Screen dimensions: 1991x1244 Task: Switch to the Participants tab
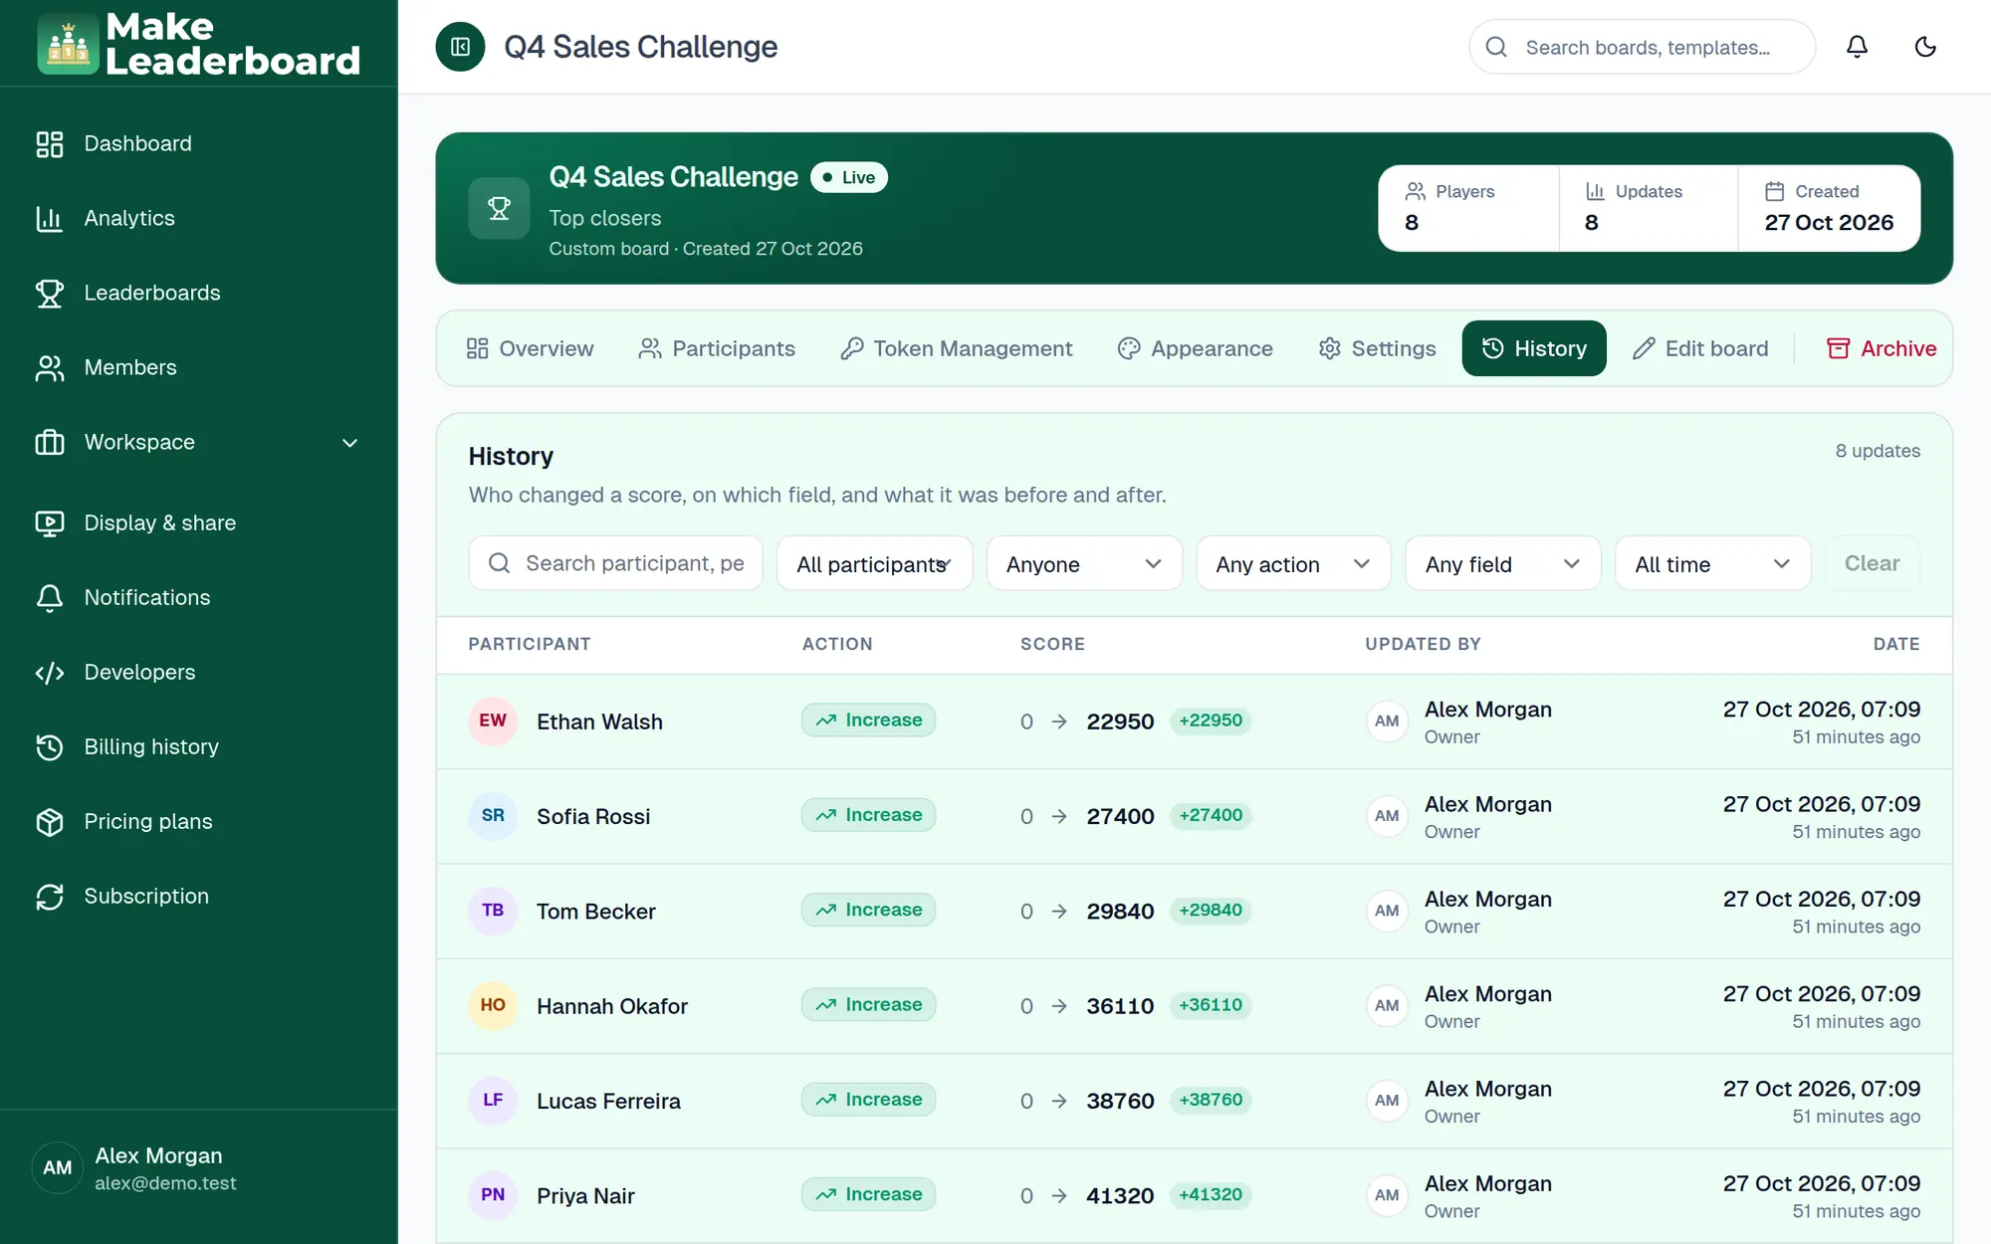click(x=717, y=348)
